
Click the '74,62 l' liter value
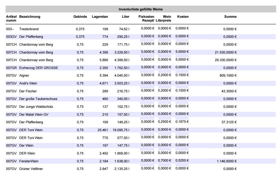(x=124, y=29)
